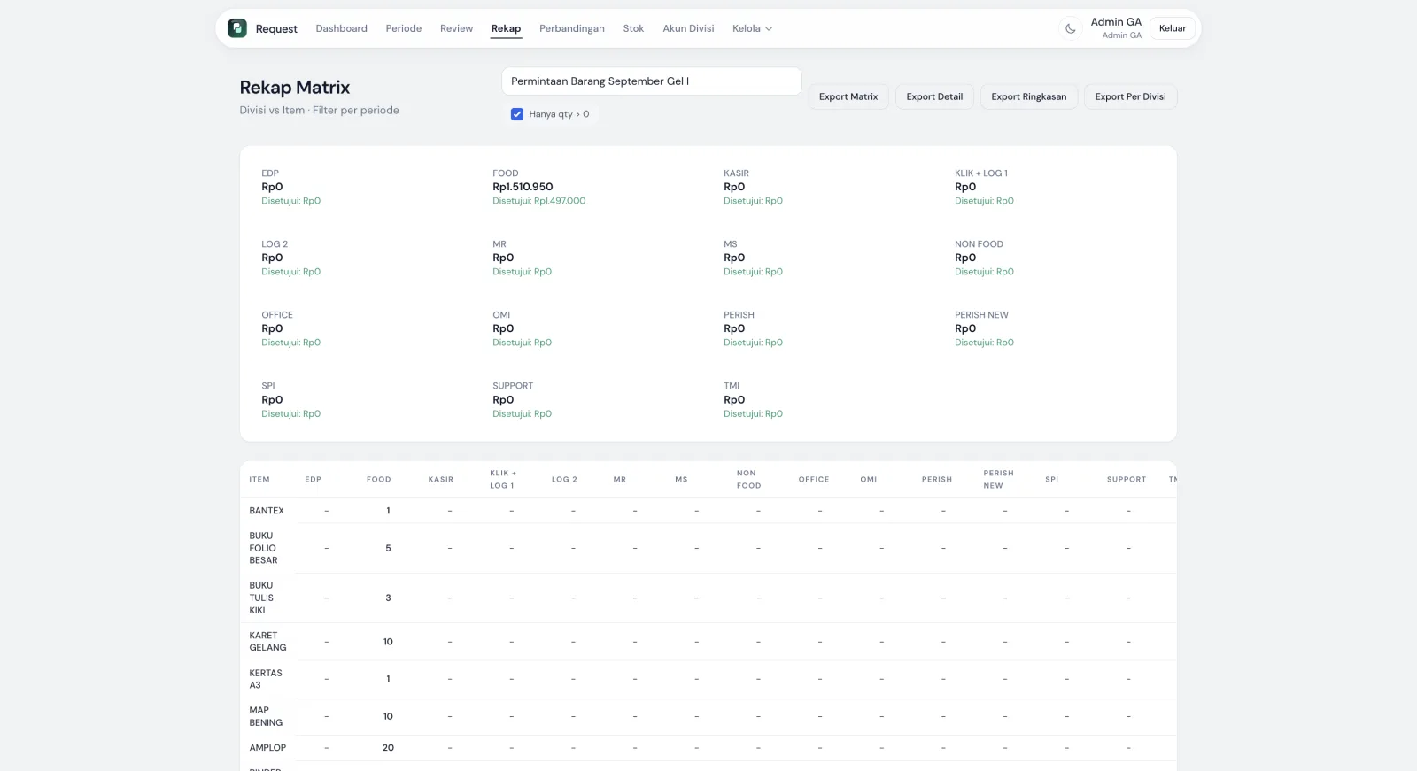The width and height of the screenshot is (1417, 771).
Task: Navigate to the Stok tab
Action: coord(633,28)
